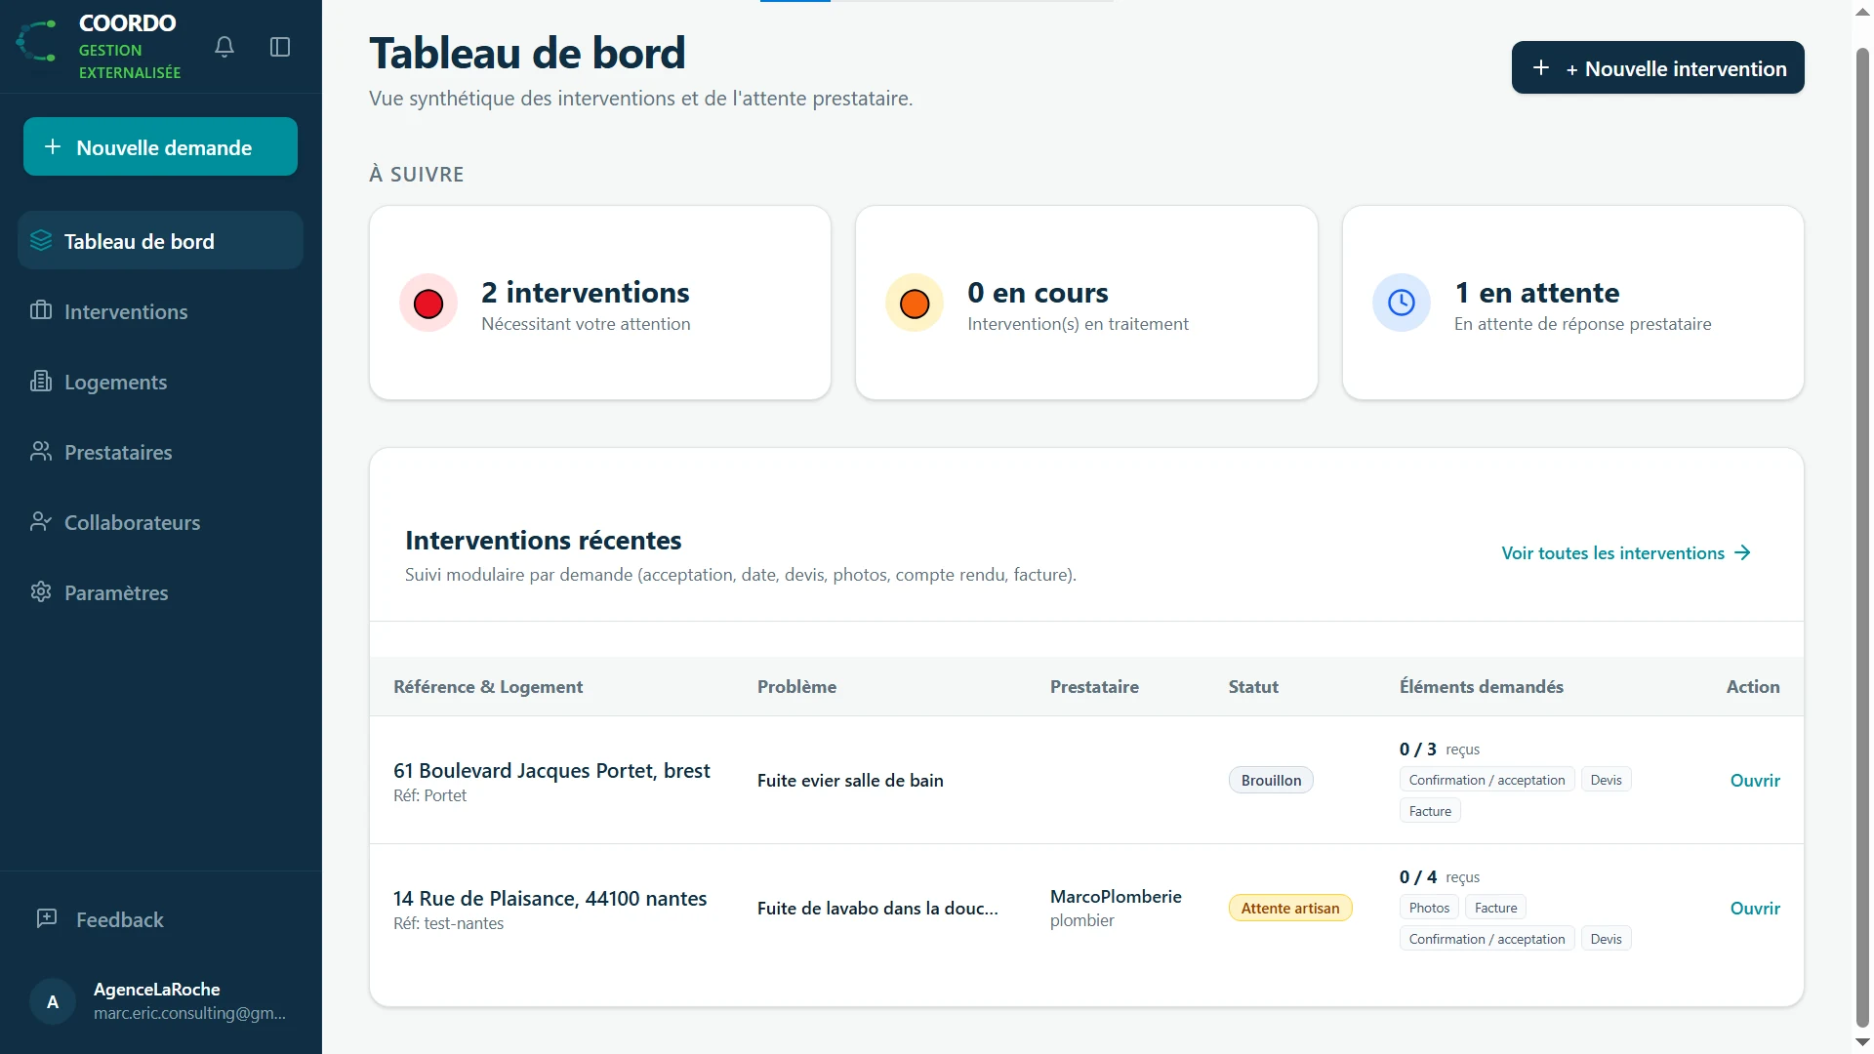Click Nouvelle demande button
This screenshot has height=1054, width=1874.
(160, 146)
